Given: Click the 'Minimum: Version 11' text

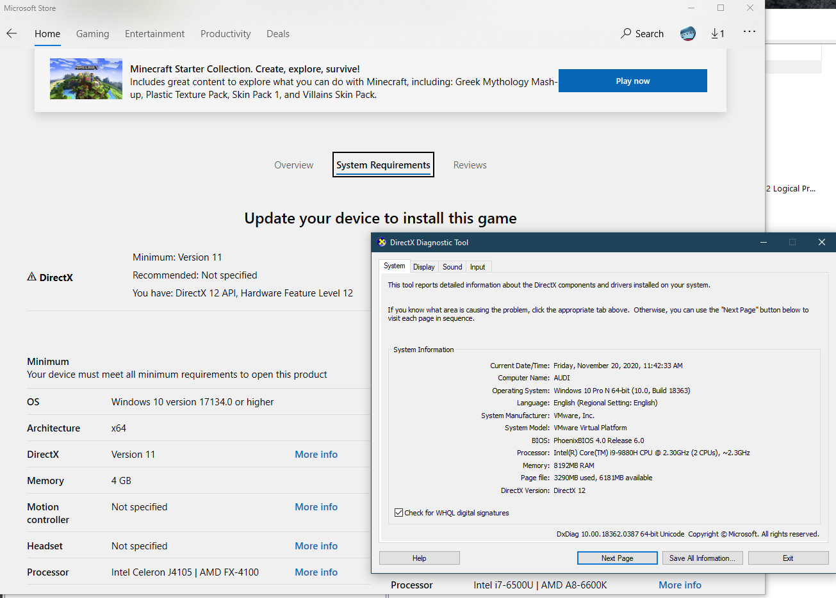Looking at the screenshot, I should click(177, 257).
